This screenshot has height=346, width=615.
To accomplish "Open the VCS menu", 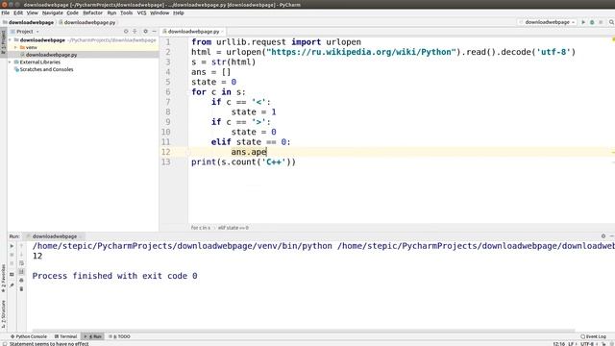I will pos(141,12).
